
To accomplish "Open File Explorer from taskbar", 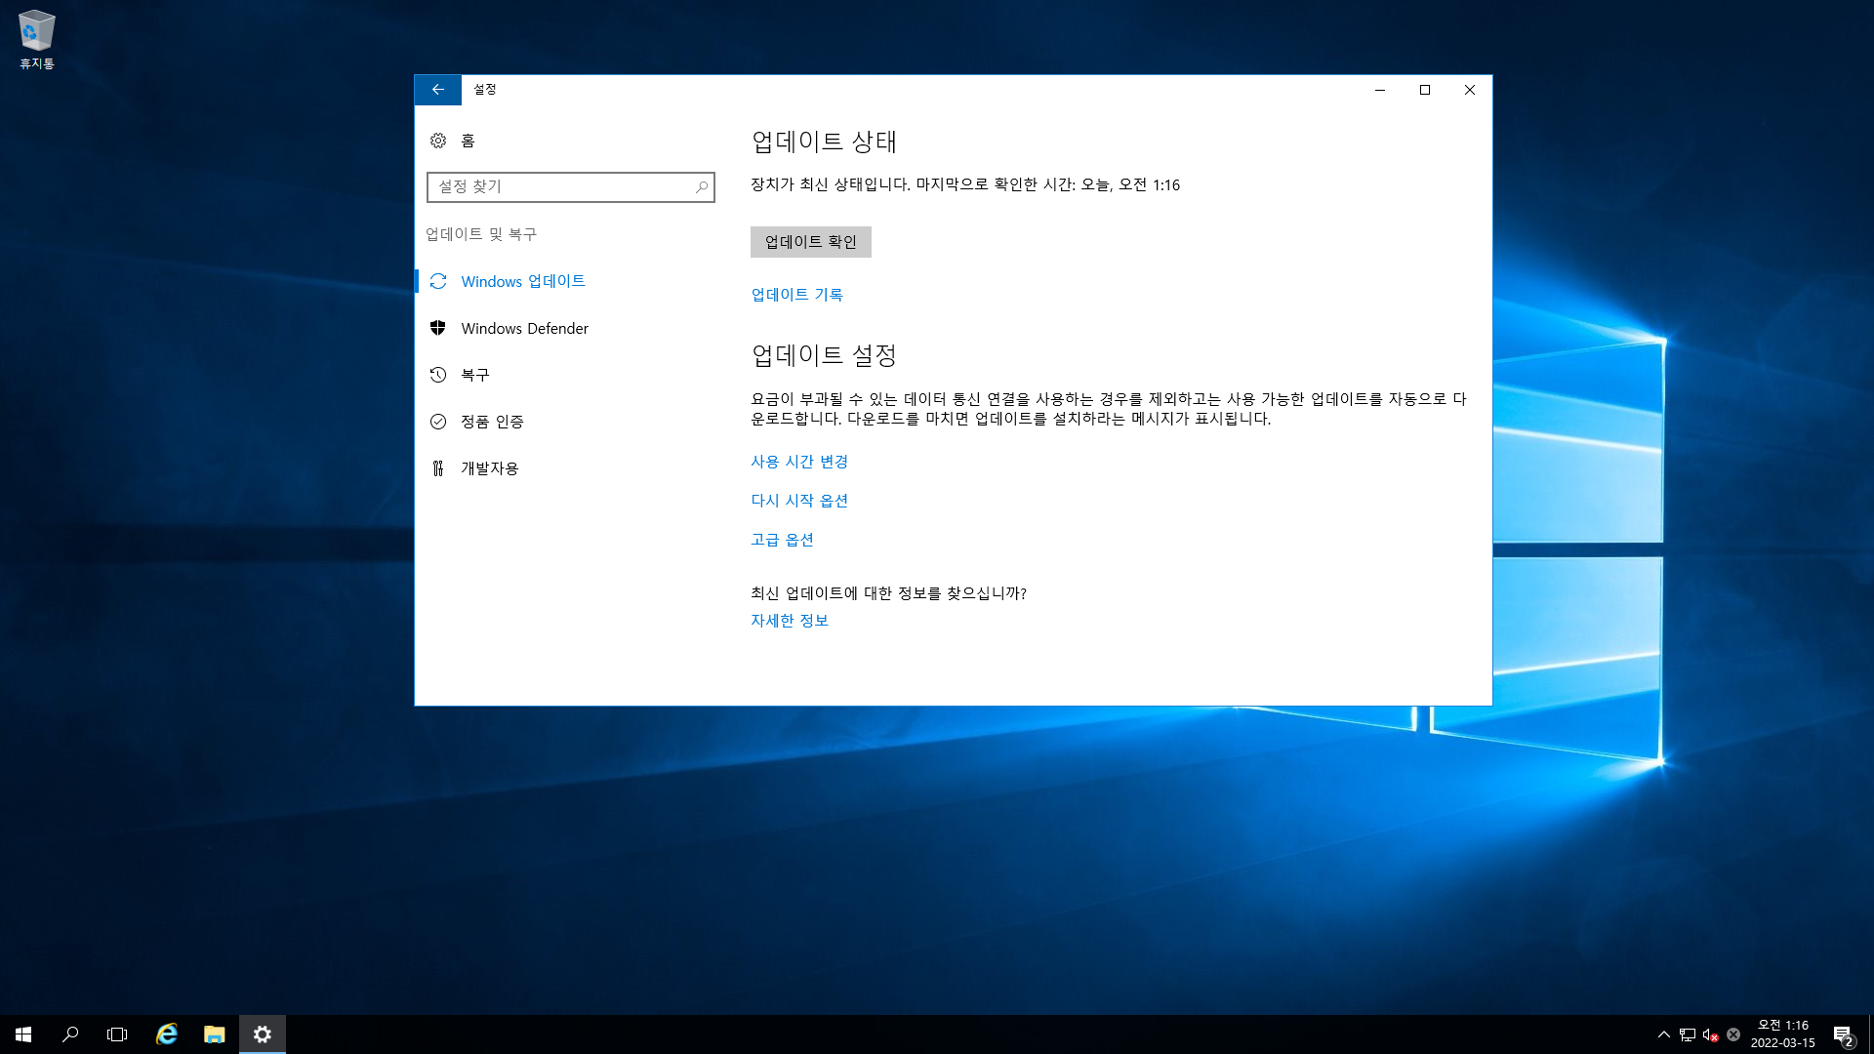I will pos(215,1034).
